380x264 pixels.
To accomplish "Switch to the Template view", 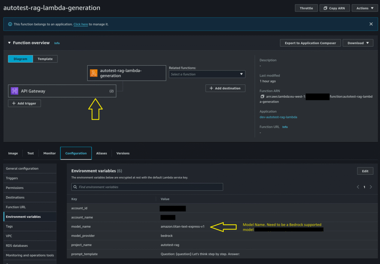I will 45,59.
